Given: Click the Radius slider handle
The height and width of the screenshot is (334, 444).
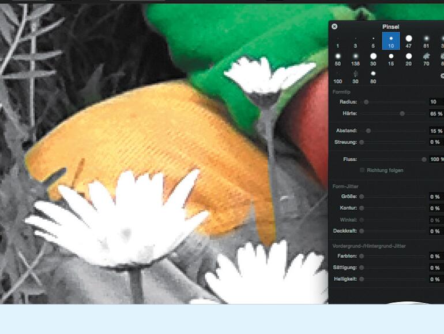Looking at the screenshot, I should point(366,102).
